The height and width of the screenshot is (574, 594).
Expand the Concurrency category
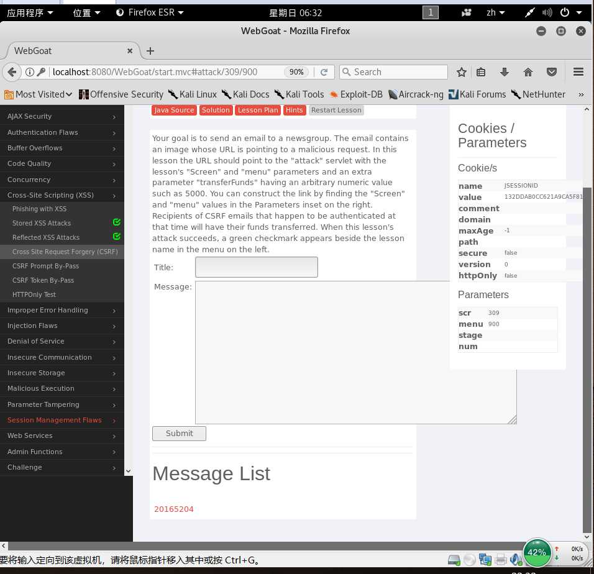62,180
